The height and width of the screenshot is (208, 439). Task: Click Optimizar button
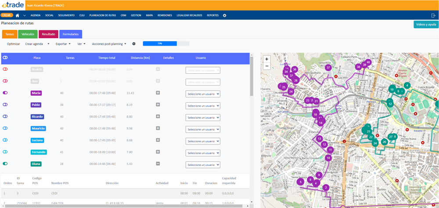coord(14,44)
